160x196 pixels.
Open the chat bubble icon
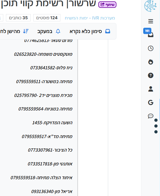coord(151,116)
